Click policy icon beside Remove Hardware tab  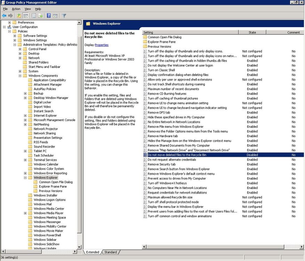[145, 136]
